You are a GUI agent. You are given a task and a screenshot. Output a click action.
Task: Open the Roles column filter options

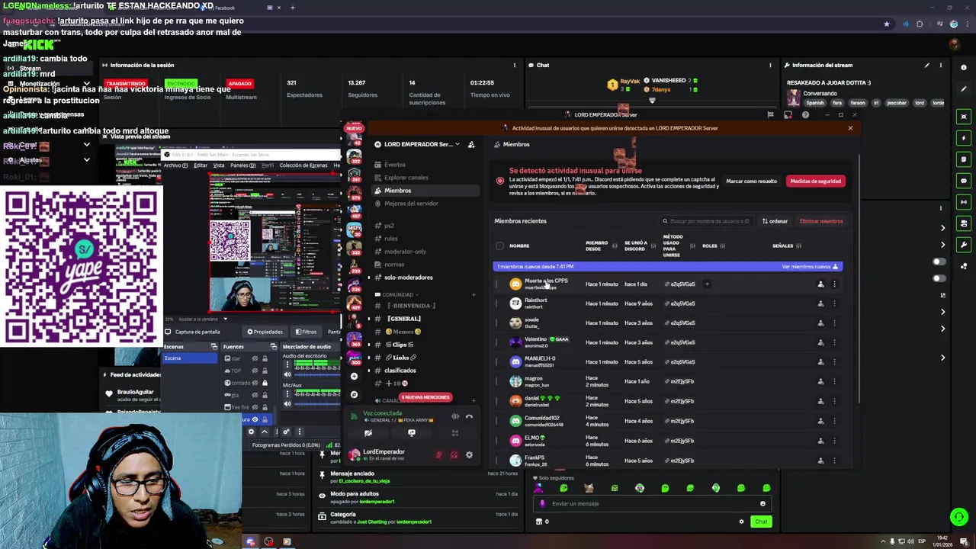coord(722,246)
